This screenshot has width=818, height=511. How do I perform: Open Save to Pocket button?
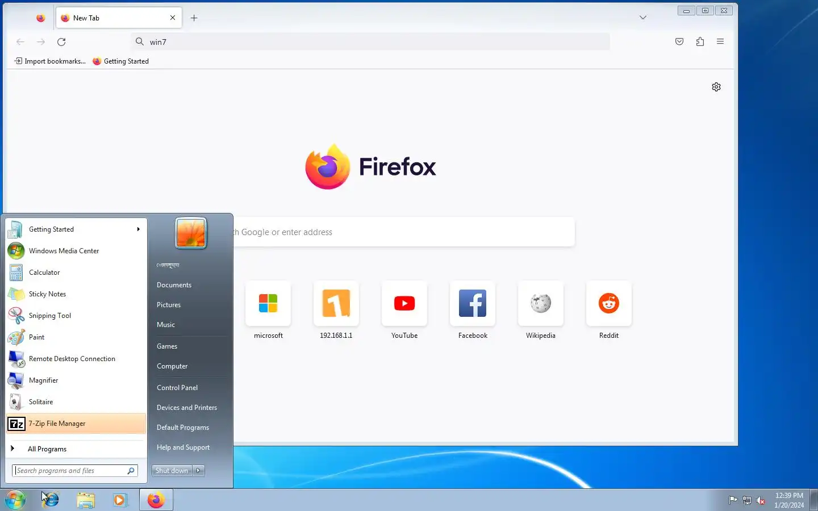[x=679, y=41]
